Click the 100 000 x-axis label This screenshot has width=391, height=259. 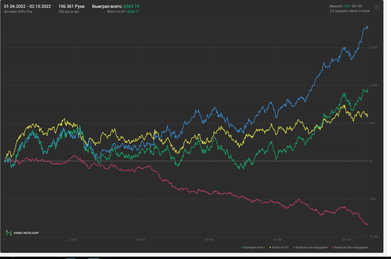(346, 239)
